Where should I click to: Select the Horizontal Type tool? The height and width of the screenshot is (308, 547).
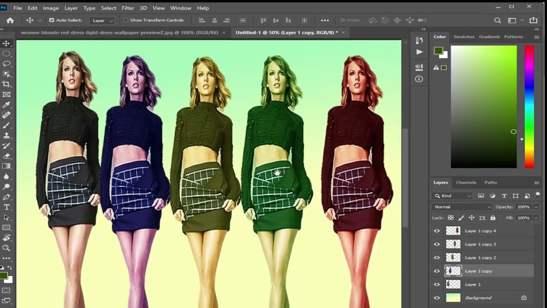tap(6, 207)
